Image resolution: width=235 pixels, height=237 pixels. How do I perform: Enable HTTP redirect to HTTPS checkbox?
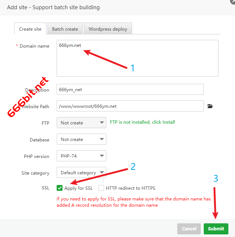(x=101, y=188)
